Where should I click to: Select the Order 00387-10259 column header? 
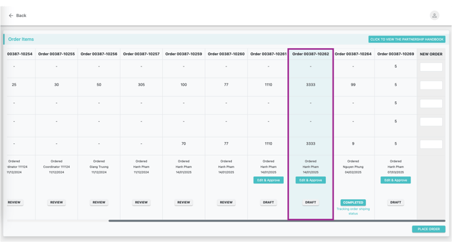point(184,54)
